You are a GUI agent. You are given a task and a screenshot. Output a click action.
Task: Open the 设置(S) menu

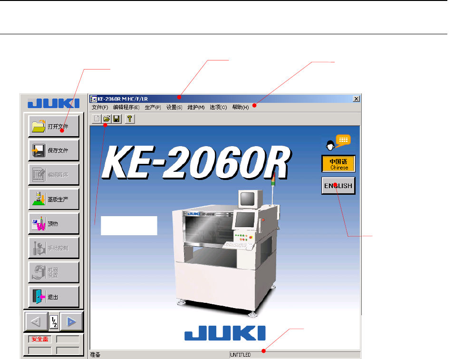(174, 107)
